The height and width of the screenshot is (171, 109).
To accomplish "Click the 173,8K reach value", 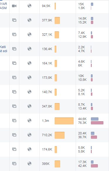I will (x=47, y=78).
